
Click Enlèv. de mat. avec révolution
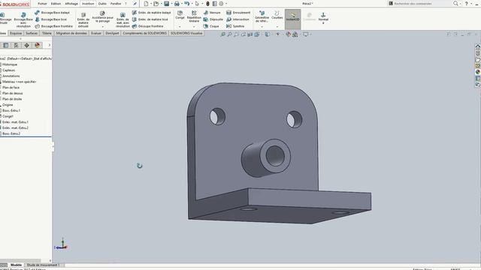(x=123, y=20)
